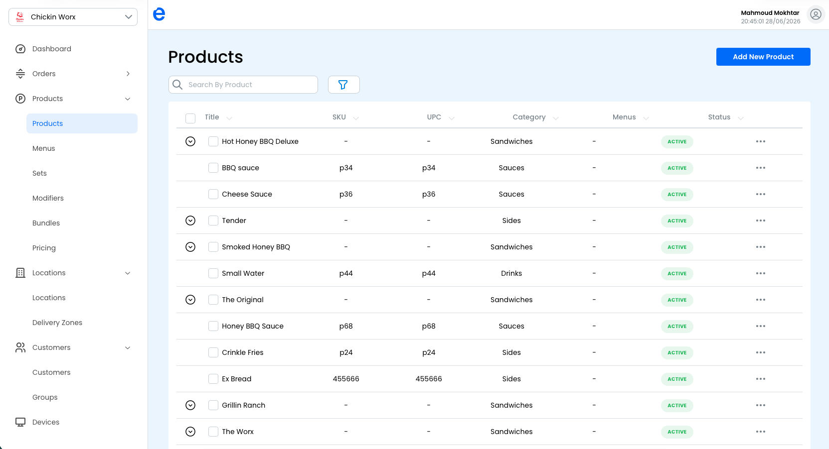Tick the select-all checkbox in table header
Viewport: 829px width, 449px height.
190,118
